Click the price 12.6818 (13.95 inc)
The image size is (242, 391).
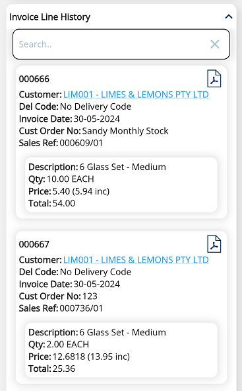[91, 357]
